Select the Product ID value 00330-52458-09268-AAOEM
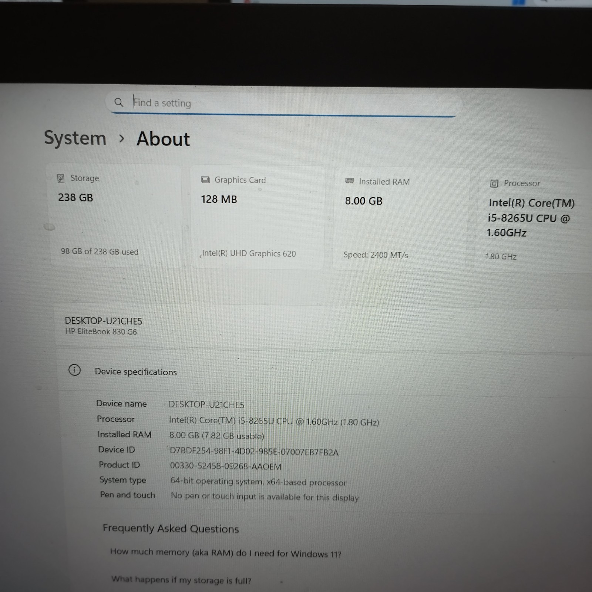This screenshot has width=592, height=592. (225, 466)
